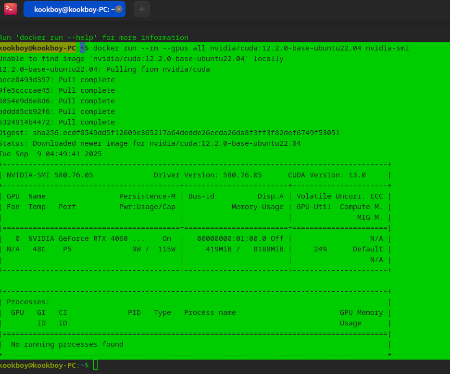Click the performance state 'P5'
The width and height of the screenshot is (450, 374).
(67, 249)
